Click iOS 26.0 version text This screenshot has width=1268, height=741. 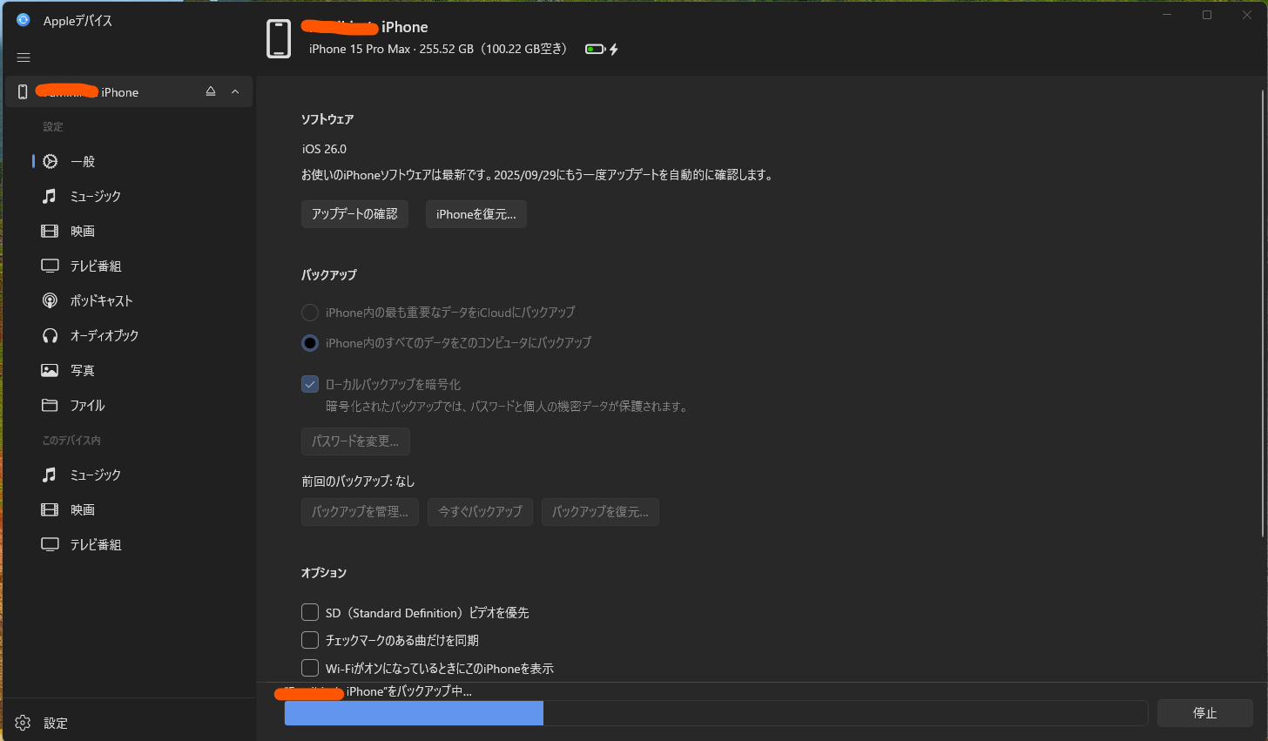click(x=324, y=149)
